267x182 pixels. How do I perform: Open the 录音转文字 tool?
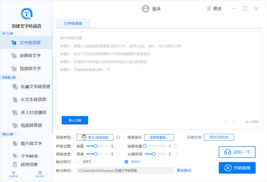26,56
